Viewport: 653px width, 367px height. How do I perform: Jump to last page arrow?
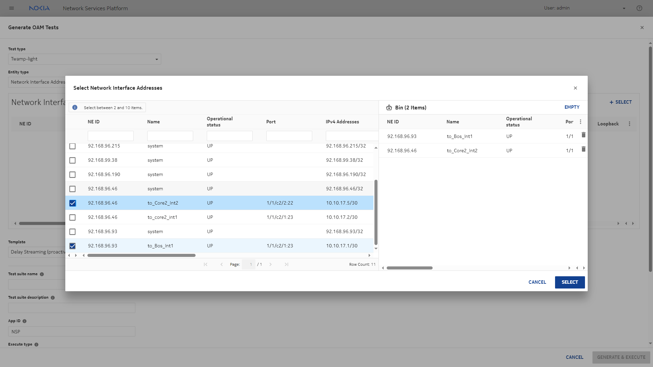pos(286,264)
